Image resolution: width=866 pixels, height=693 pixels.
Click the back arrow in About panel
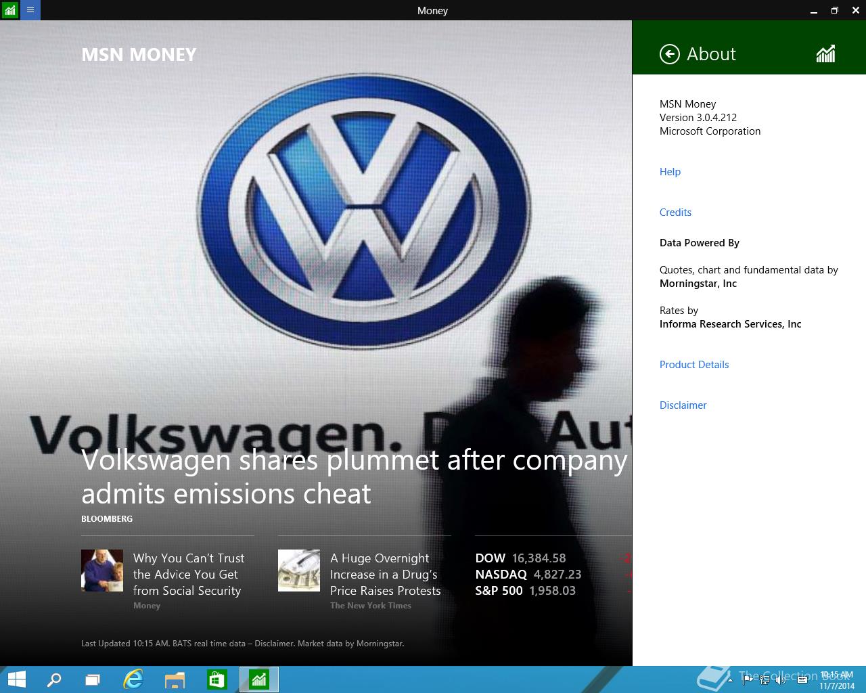669,54
